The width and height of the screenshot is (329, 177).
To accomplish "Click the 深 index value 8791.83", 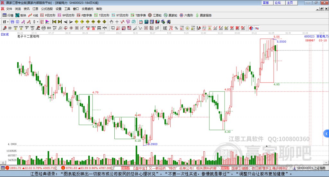I will tap(72, 168).
